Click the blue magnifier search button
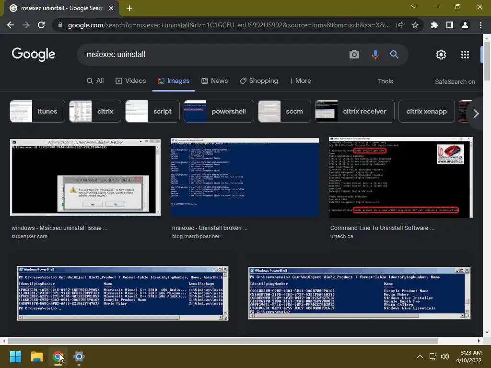This screenshot has width=491, height=368. click(394, 55)
